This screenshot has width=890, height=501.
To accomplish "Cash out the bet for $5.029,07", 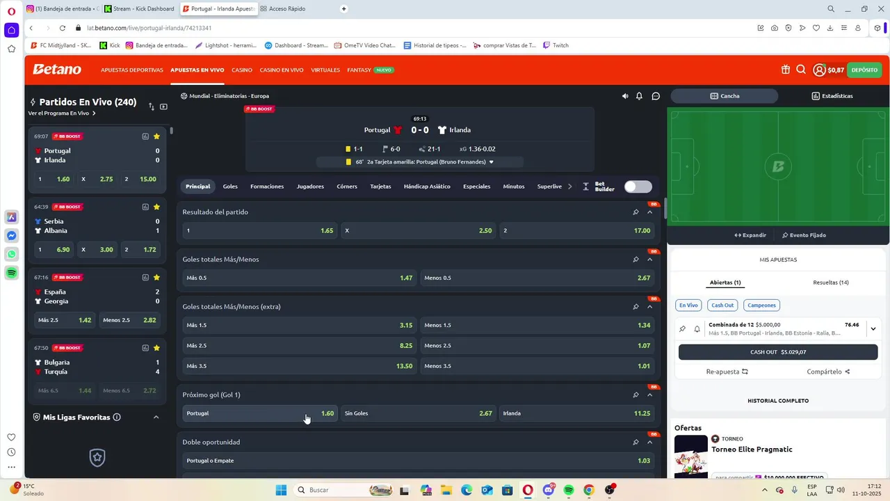I will click(x=778, y=352).
